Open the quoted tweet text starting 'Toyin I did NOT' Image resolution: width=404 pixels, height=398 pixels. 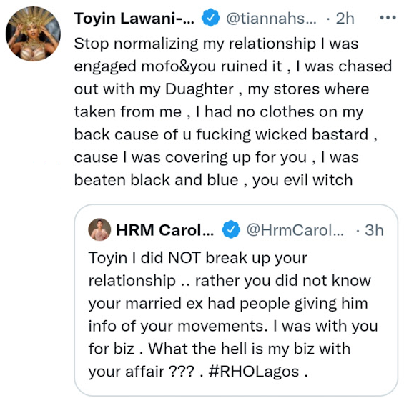(x=233, y=314)
